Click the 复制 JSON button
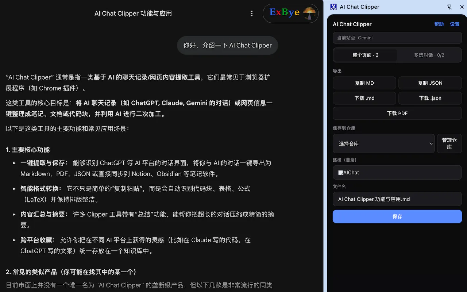467x292 pixels. [430, 83]
